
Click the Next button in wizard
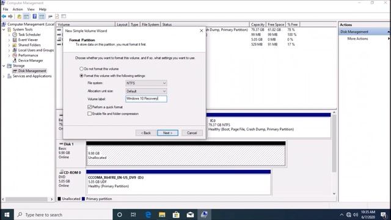click(167, 133)
